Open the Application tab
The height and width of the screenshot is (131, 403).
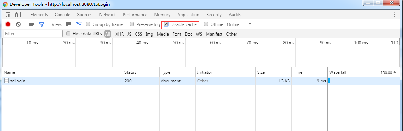click(x=188, y=15)
